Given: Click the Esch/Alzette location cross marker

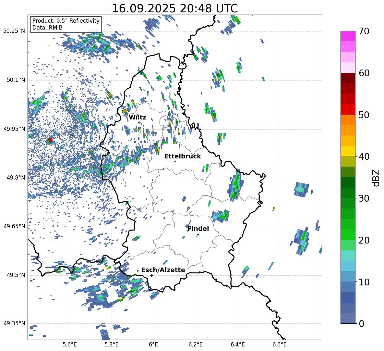Looking at the screenshot, I should 151,275.
